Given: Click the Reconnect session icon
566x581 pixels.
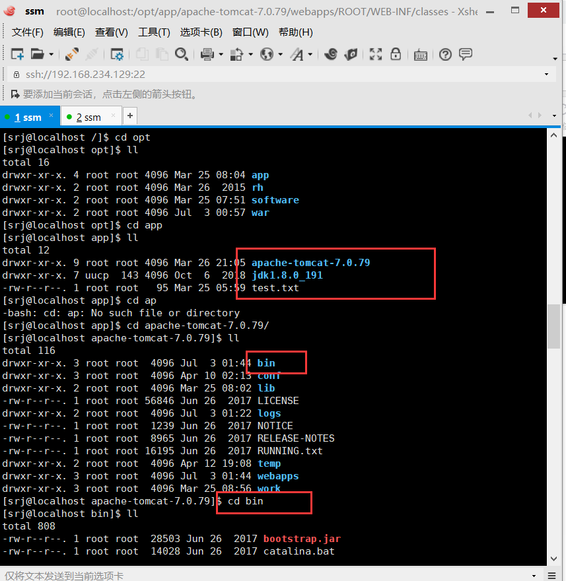Looking at the screenshot, I should [x=70, y=55].
